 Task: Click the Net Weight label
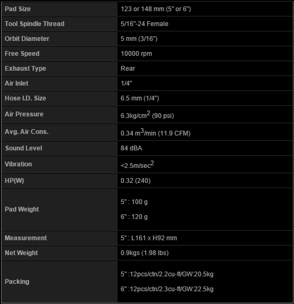[x=21, y=253]
